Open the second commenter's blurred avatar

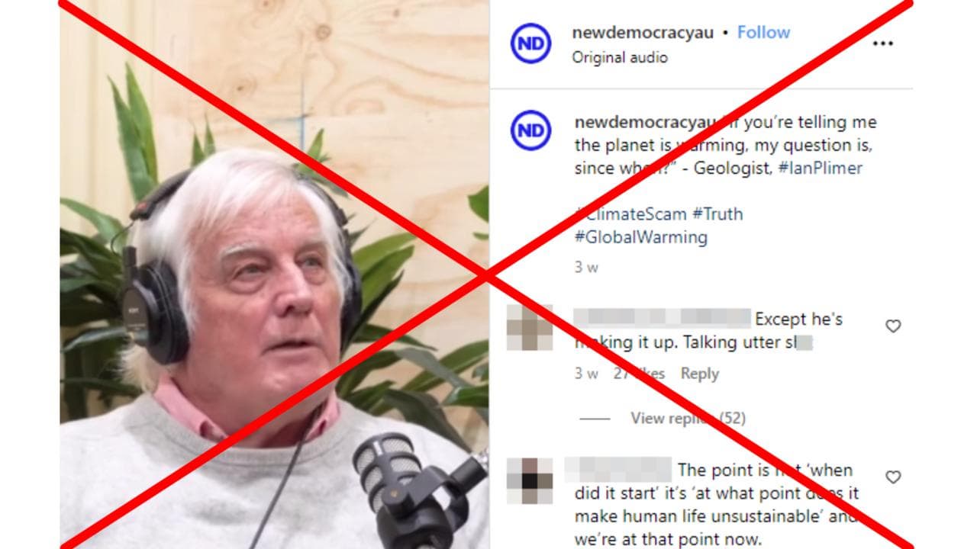coord(530,480)
